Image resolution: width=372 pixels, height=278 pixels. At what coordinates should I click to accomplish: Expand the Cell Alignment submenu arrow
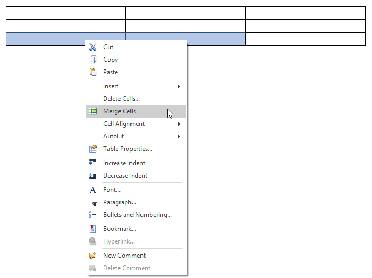click(179, 124)
